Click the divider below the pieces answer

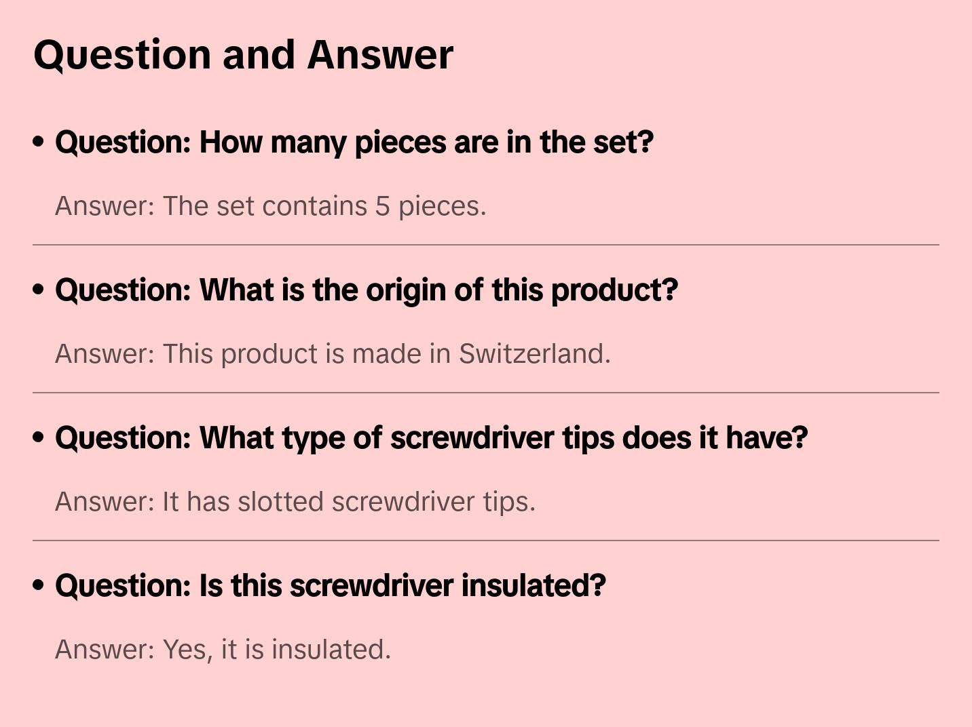485,245
